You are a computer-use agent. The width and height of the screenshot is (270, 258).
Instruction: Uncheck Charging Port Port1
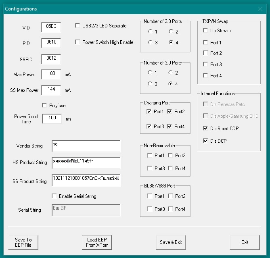150,111
